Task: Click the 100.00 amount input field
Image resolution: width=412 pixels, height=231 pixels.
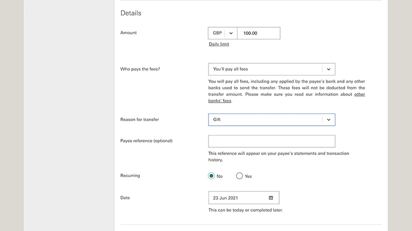Action: (x=259, y=33)
